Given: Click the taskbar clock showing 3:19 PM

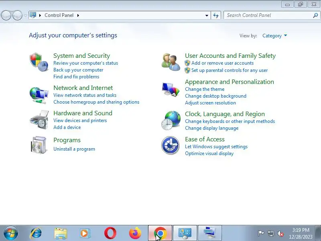Looking at the screenshot, I should click(301, 233).
